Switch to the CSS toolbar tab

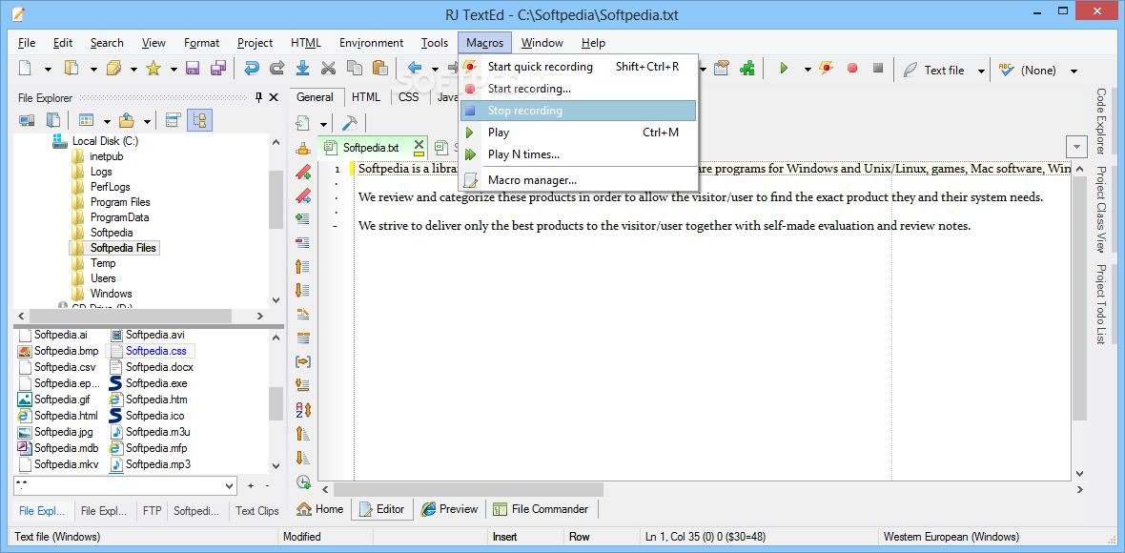coord(408,97)
